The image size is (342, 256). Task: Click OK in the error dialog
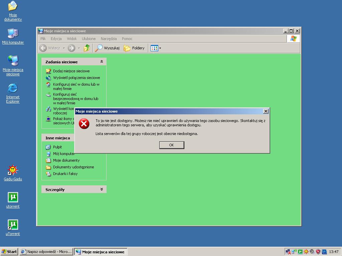pos(172,145)
